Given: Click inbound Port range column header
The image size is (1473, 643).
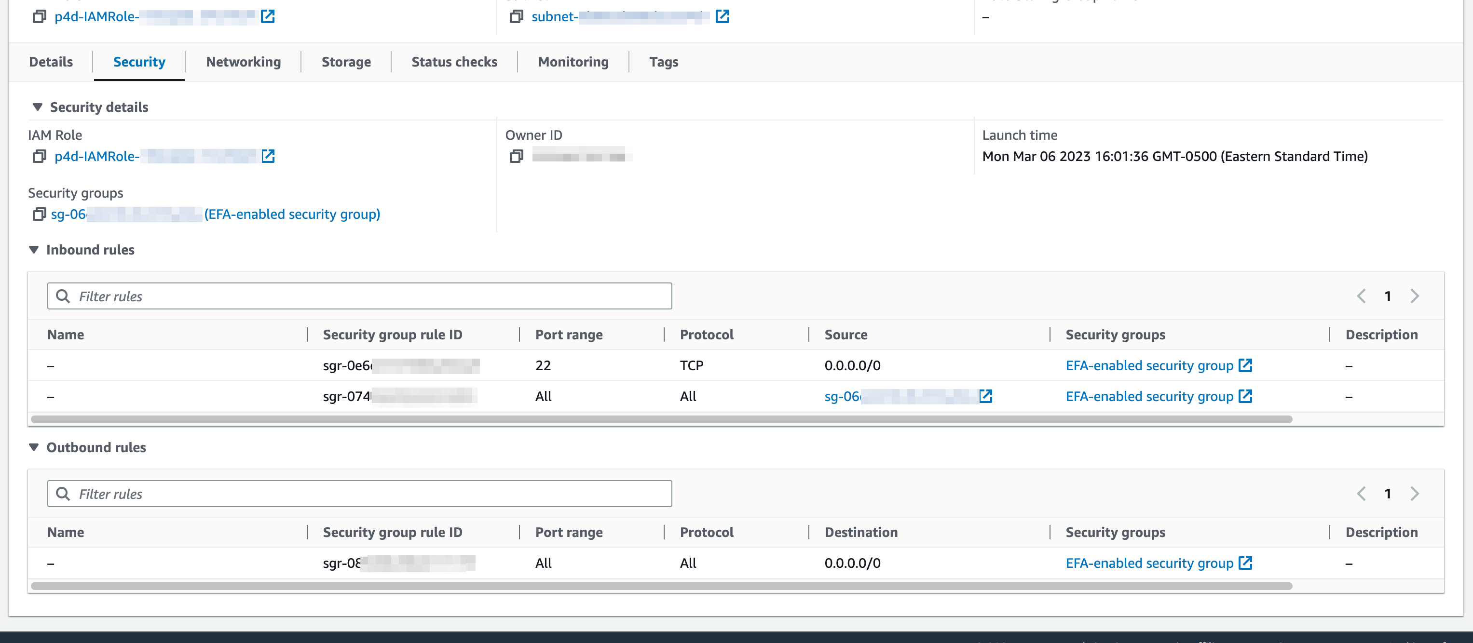Looking at the screenshot, I should click(x=569, y=335).
